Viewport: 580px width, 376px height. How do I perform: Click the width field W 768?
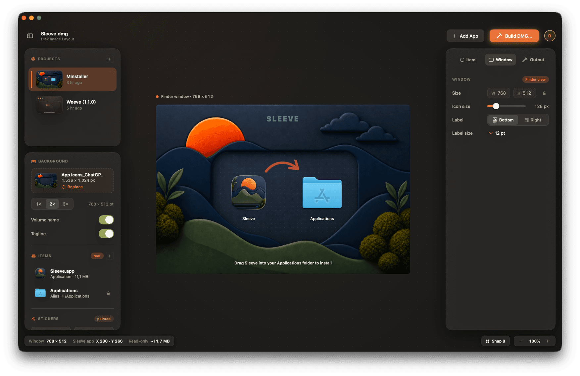(499, 93)
